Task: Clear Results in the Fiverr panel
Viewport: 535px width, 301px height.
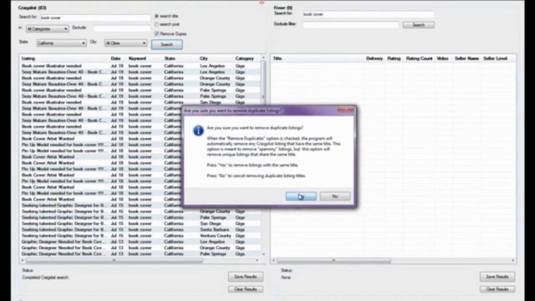Action: (x=497, y=289)
